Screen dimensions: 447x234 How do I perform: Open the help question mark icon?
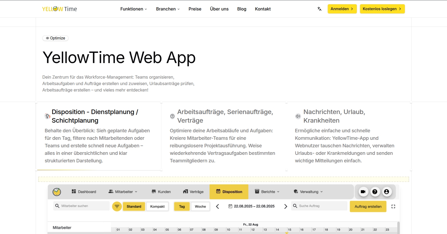(375, 192)
